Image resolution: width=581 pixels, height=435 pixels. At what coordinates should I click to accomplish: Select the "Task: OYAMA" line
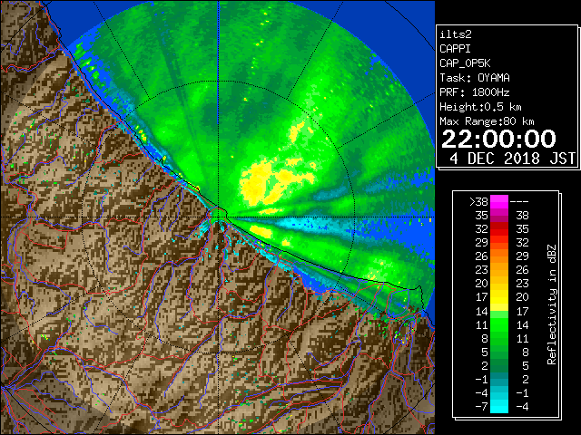point(475,78)
